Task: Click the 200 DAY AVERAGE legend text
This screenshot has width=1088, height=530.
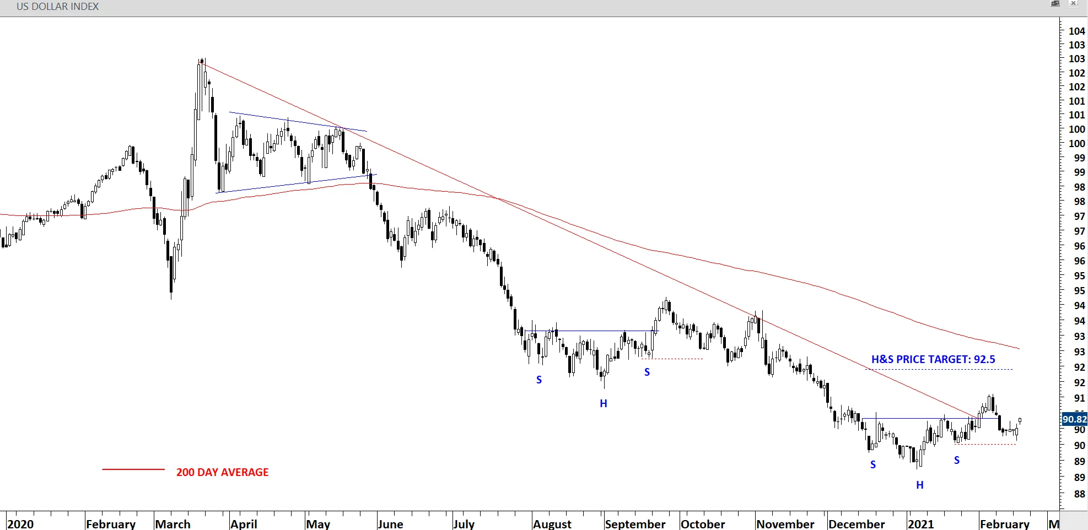Action: (x=222, y=472)
